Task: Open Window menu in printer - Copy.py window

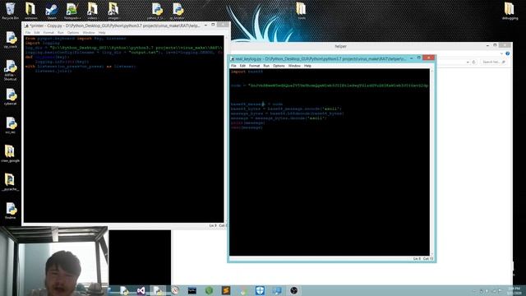Action: click(89, 33)
